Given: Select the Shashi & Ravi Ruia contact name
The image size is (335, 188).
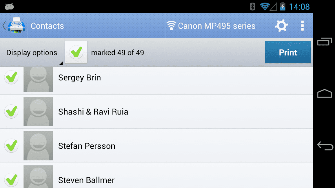Looking at the screenshot, I should [93, 112].
